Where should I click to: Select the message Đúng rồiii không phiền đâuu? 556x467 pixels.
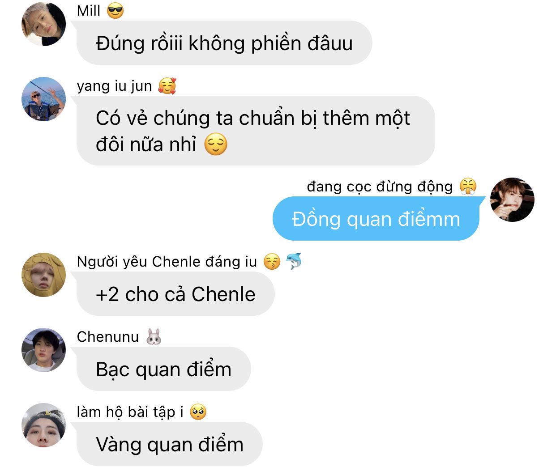[x=224, y=43]
